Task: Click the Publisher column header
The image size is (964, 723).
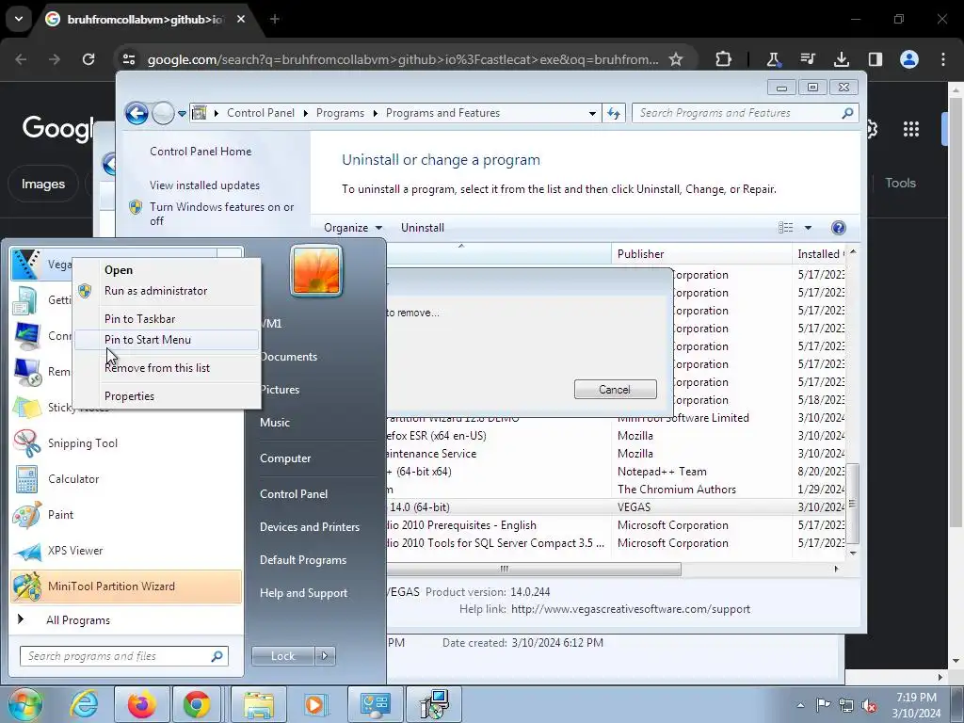Action: 701,254
